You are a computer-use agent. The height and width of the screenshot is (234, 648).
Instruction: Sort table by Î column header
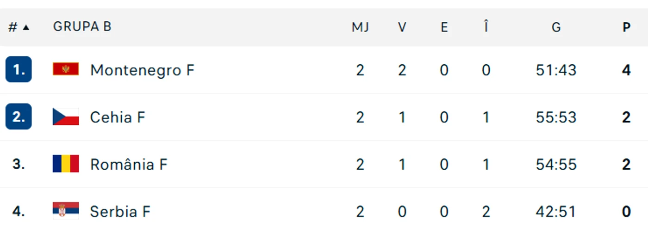coord(486,27)
